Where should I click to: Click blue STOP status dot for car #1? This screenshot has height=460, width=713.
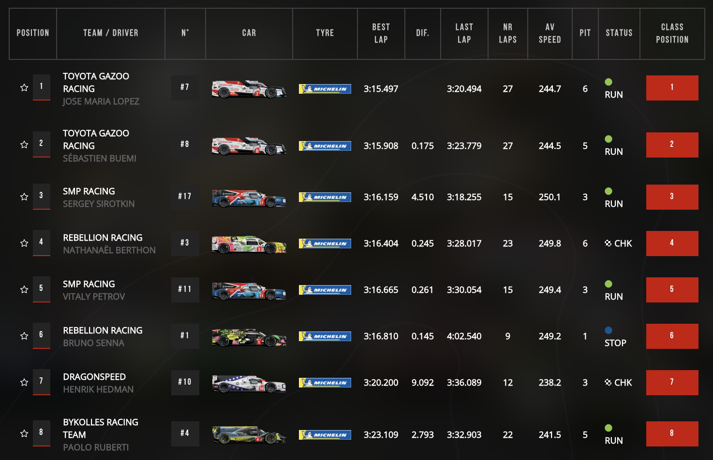[x=609, y=331]
